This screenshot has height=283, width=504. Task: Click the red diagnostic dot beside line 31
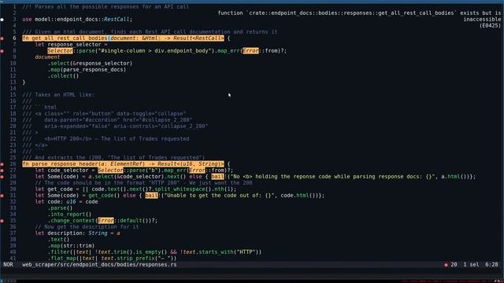click(2, 196)
